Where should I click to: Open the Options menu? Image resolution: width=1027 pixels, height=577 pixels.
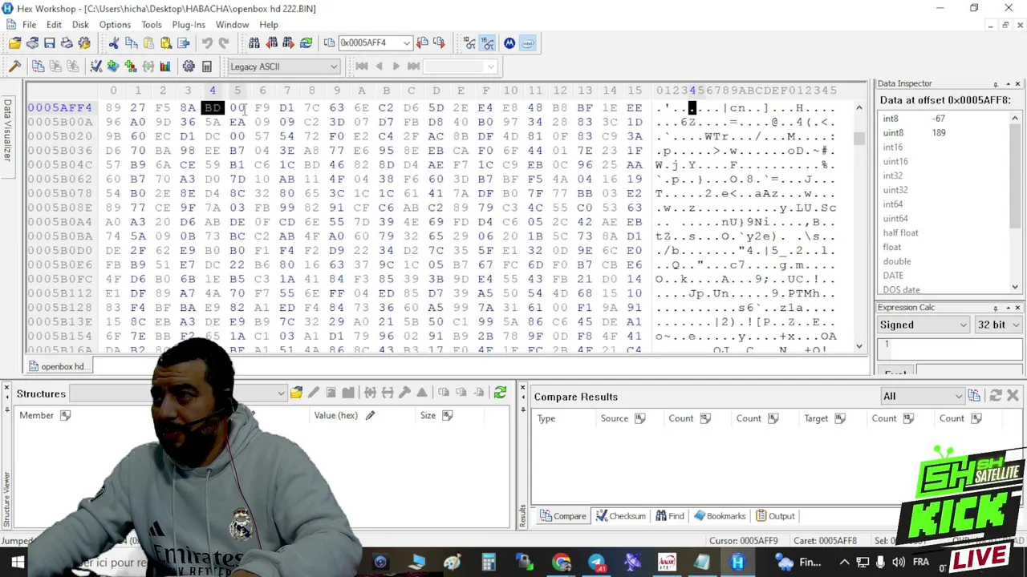click(x=115, y=25)
